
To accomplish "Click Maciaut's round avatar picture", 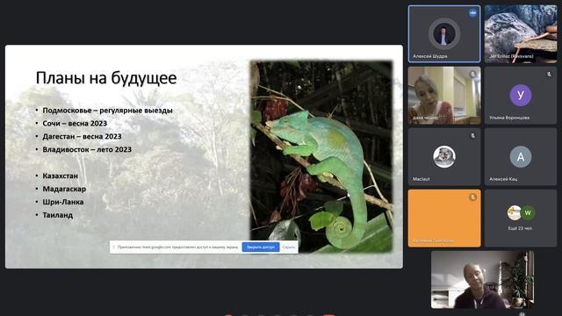I will pos(444,156).
